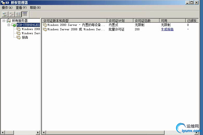203x135 pixels.
Task: Click second toolbar view icon (small icons)
Action: pos(12,14)
